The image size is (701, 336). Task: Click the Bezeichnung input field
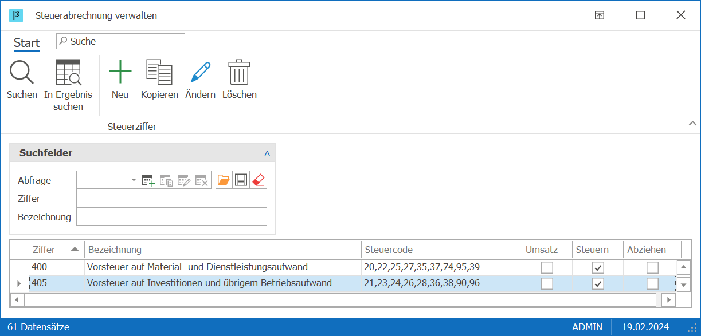click(x=171, y=217)
